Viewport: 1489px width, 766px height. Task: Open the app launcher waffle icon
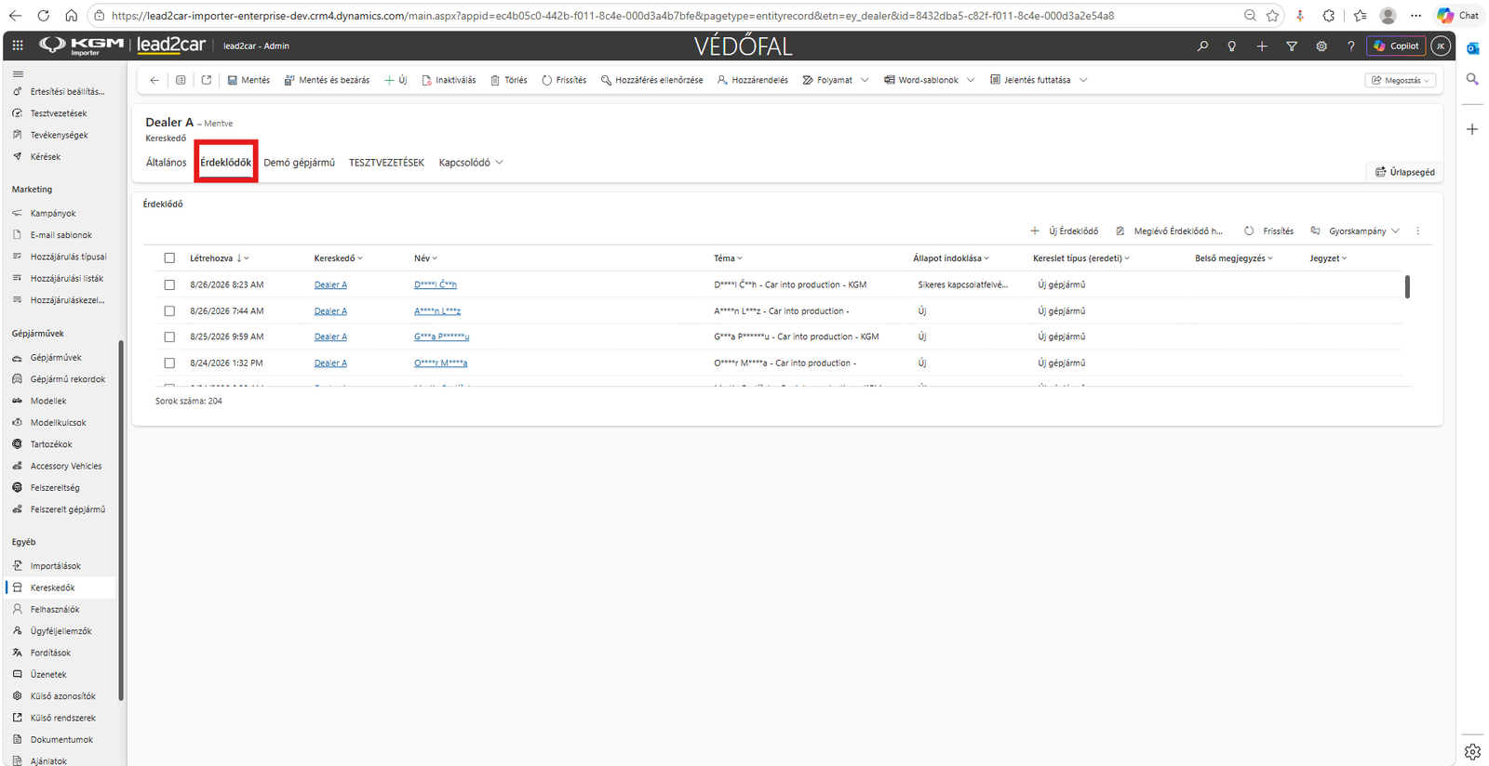point(18,45)
